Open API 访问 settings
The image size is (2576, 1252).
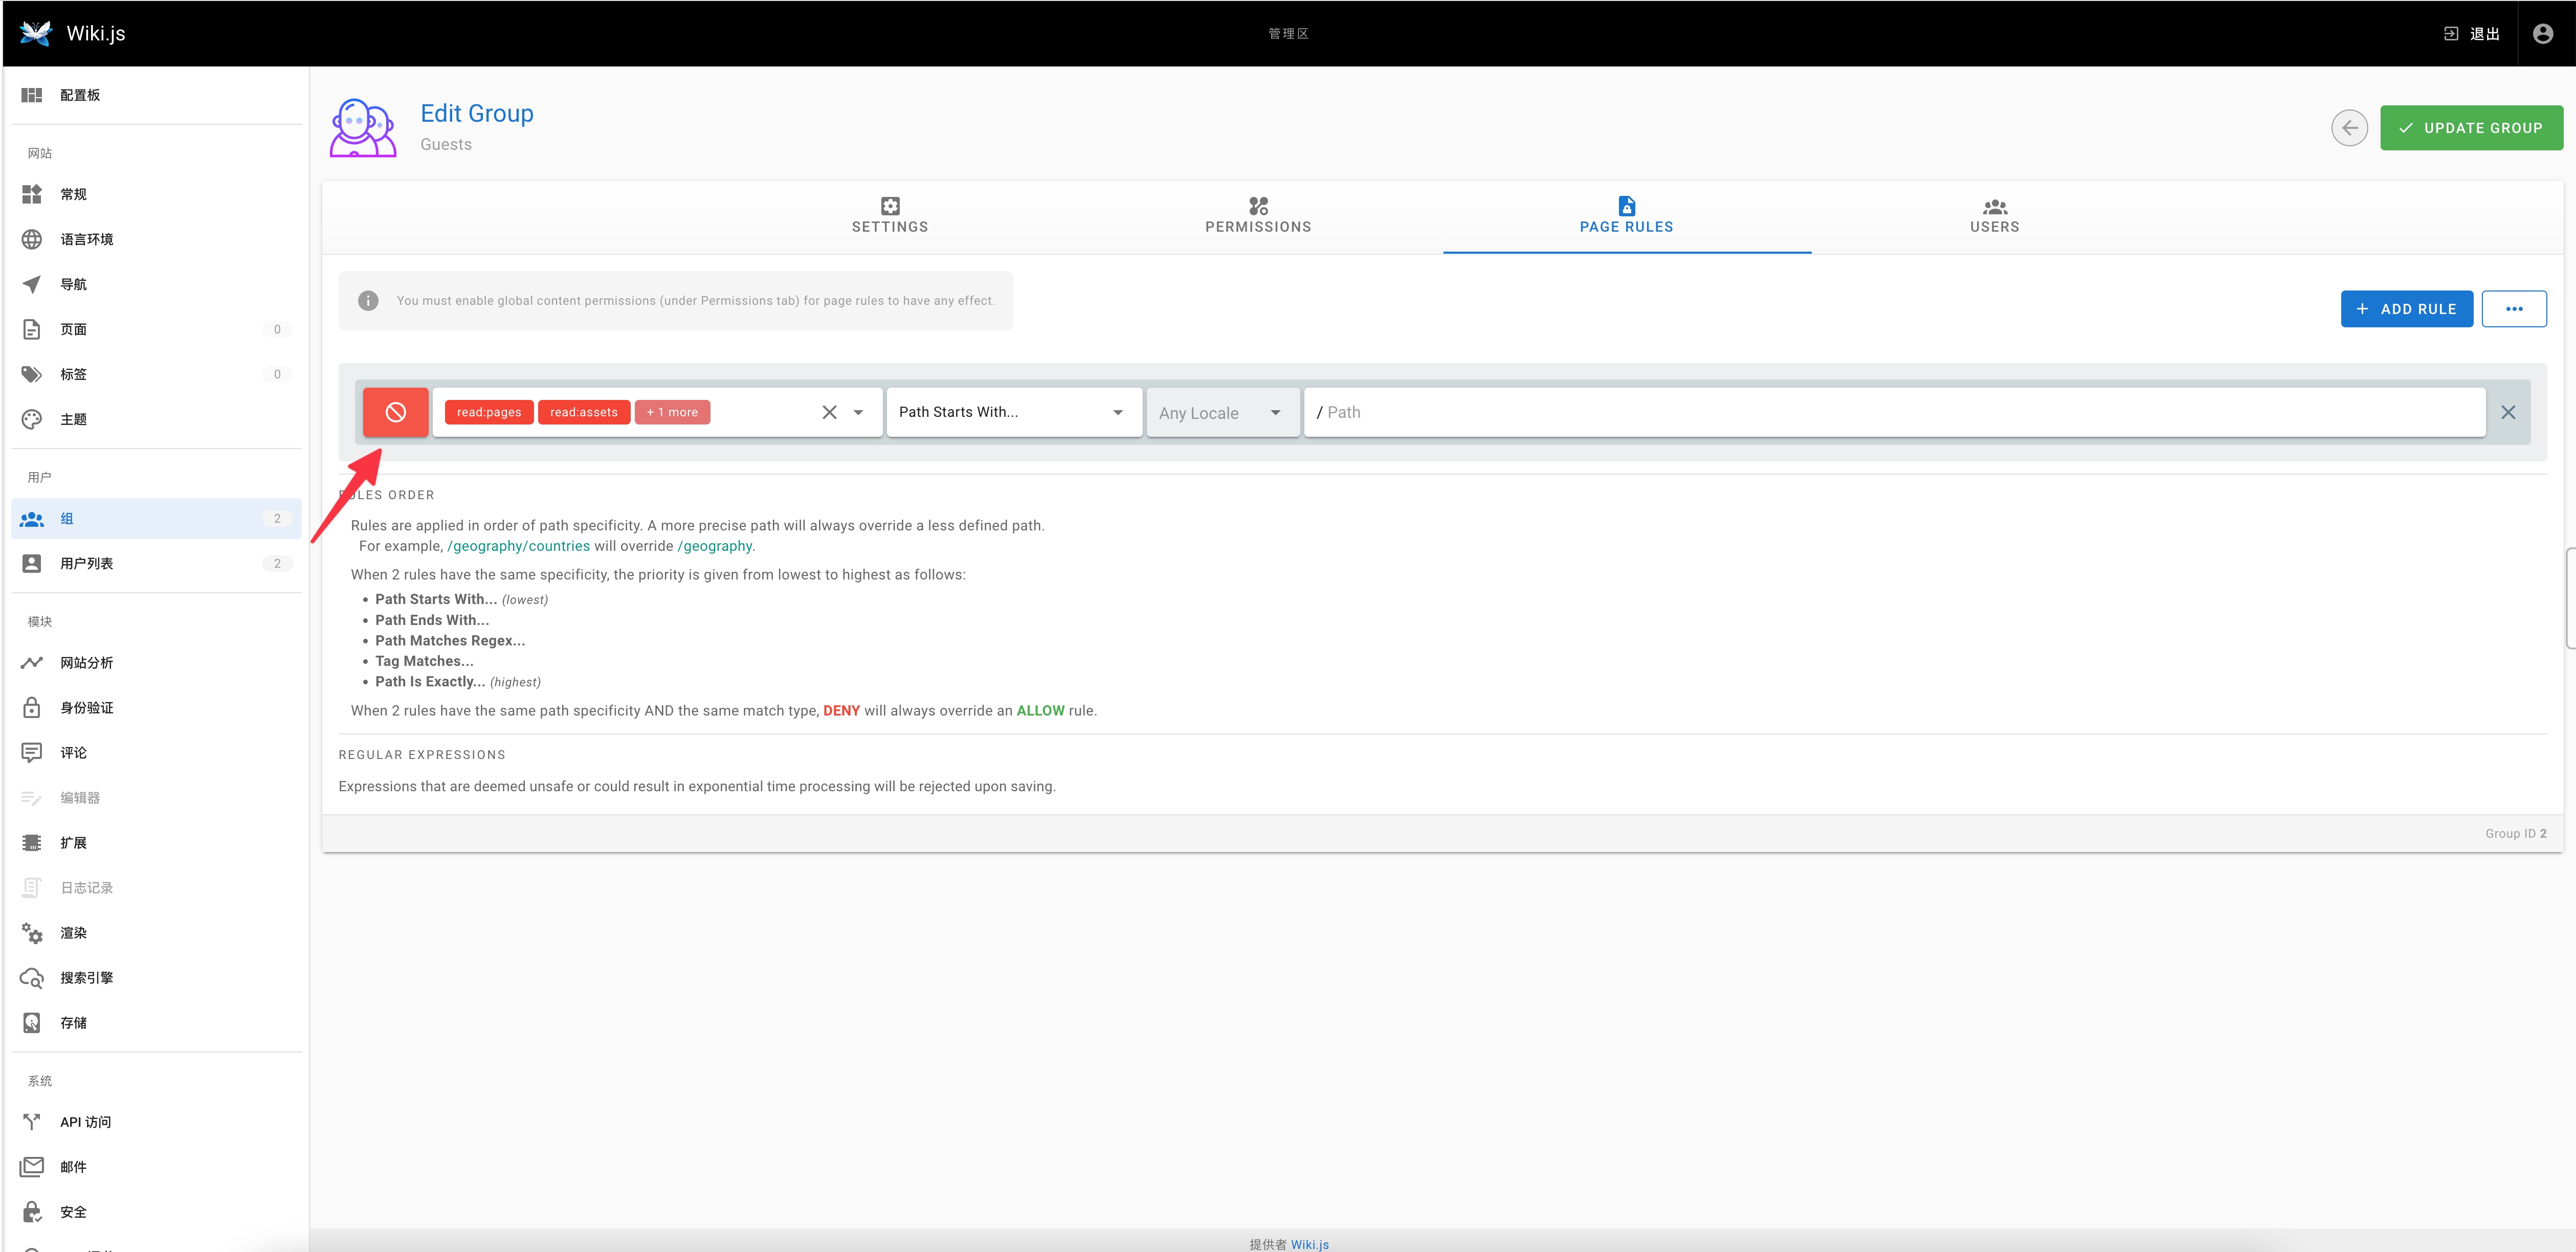click(156, 1121)
